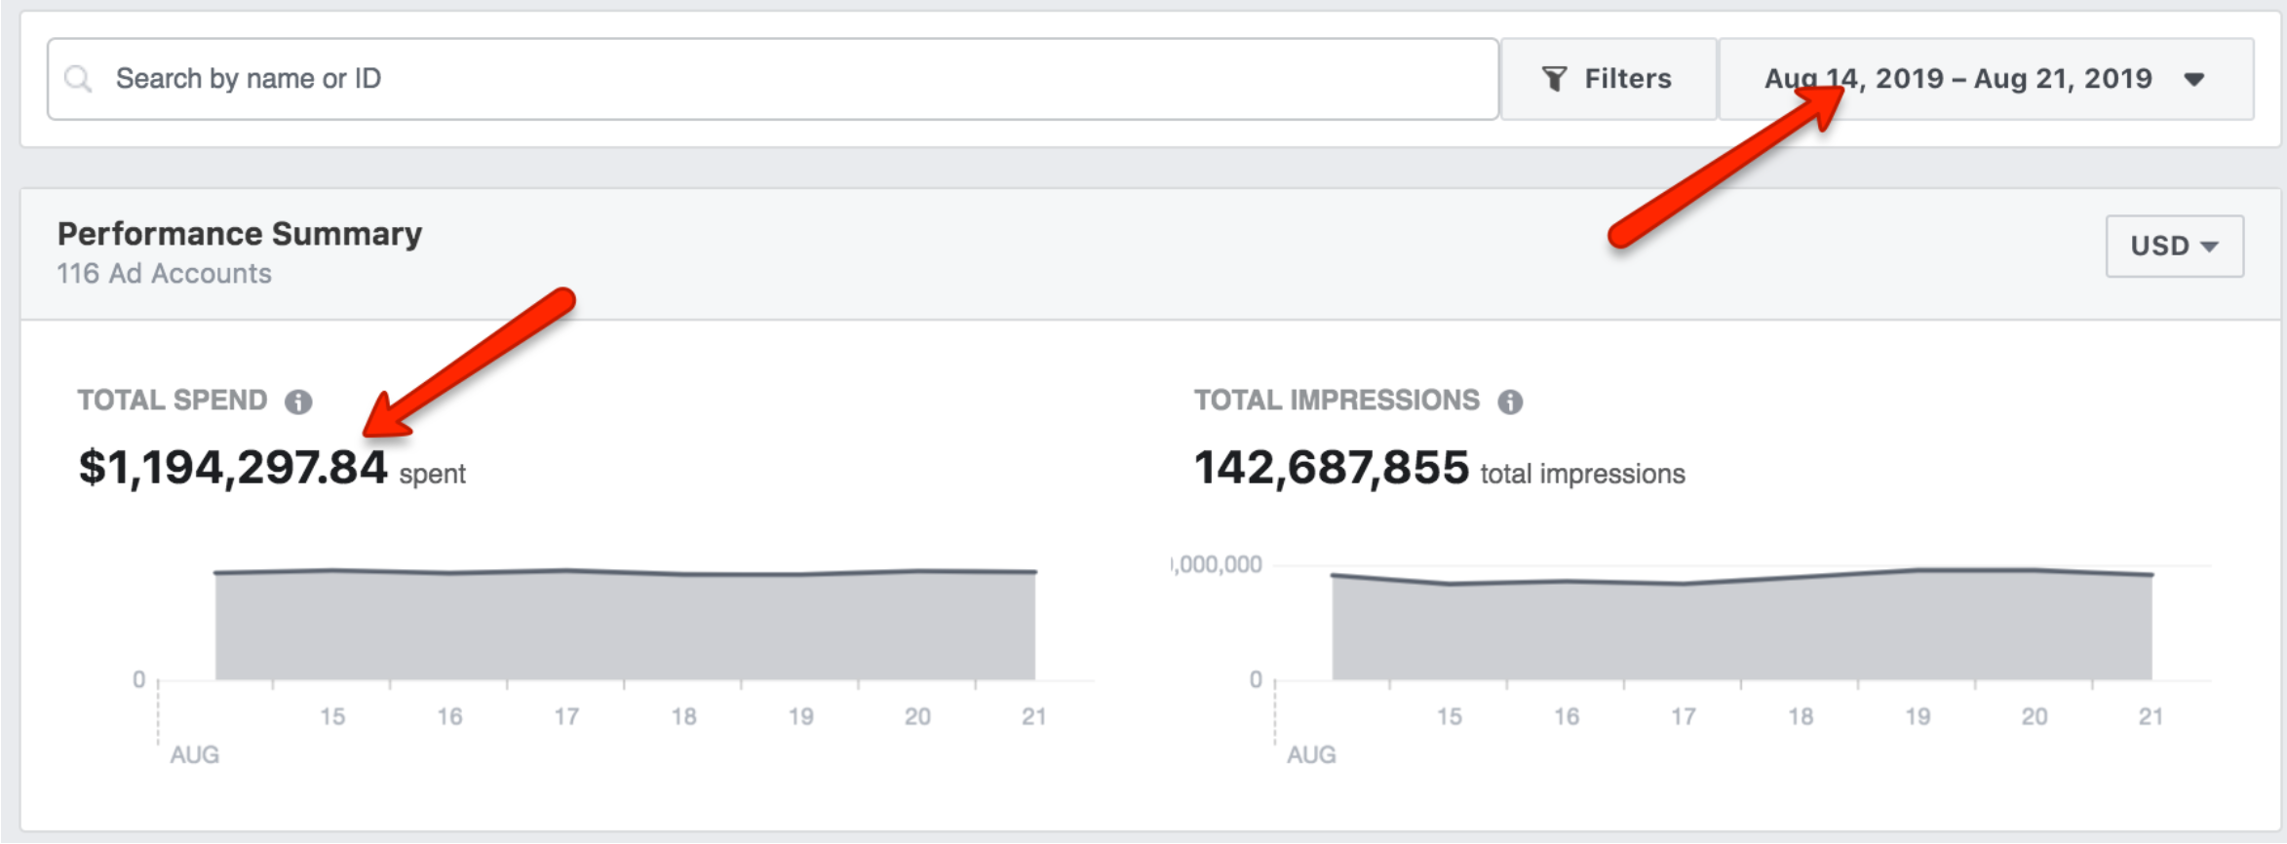
Task: Select the 19 date tick on impressions chart
Action: tap(1918, 716)
